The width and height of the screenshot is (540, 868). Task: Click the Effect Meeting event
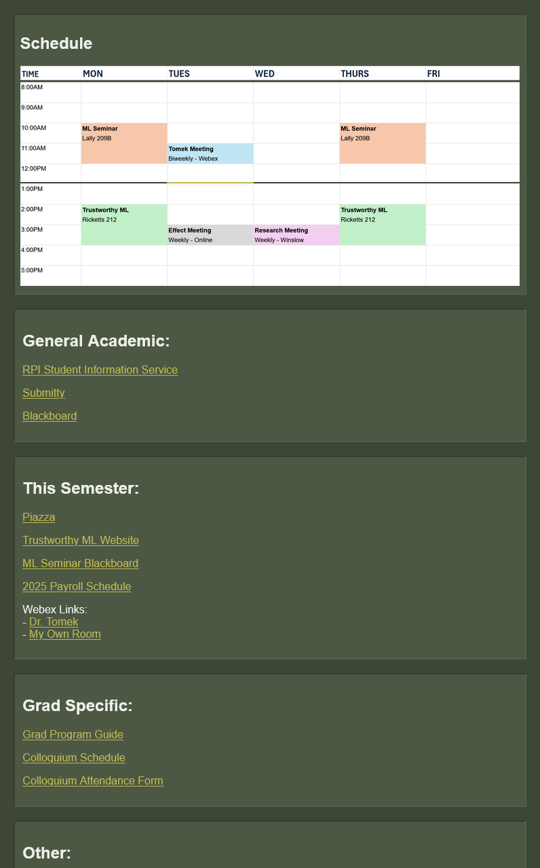point(210,235)
